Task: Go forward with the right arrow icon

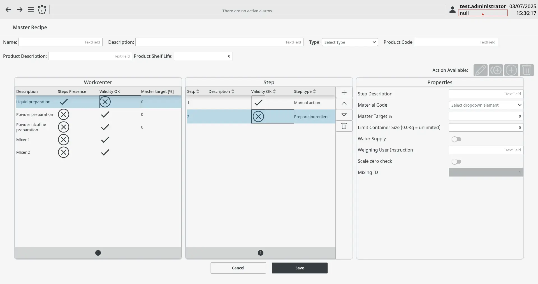Action: point(20,10)
